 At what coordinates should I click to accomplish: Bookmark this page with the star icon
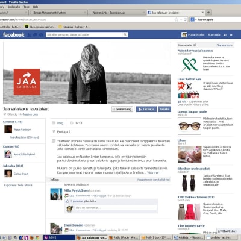pyautogui.click(x=177, y=20)
